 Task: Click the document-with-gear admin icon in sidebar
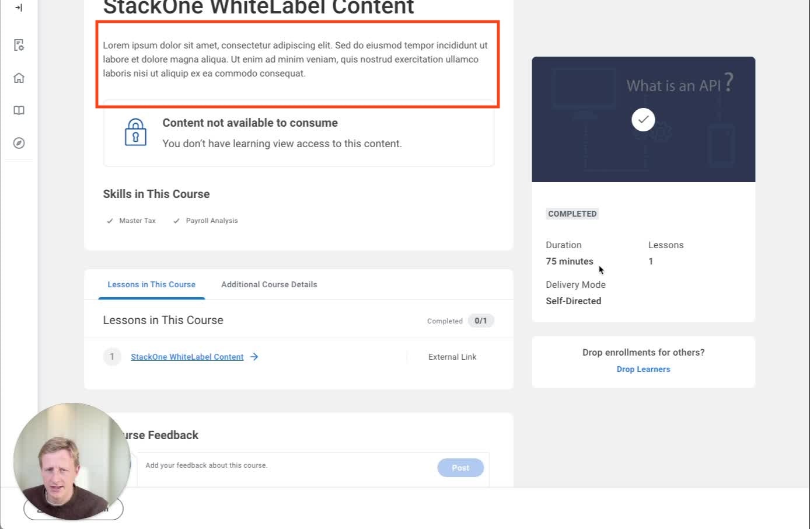pos(19,45)
